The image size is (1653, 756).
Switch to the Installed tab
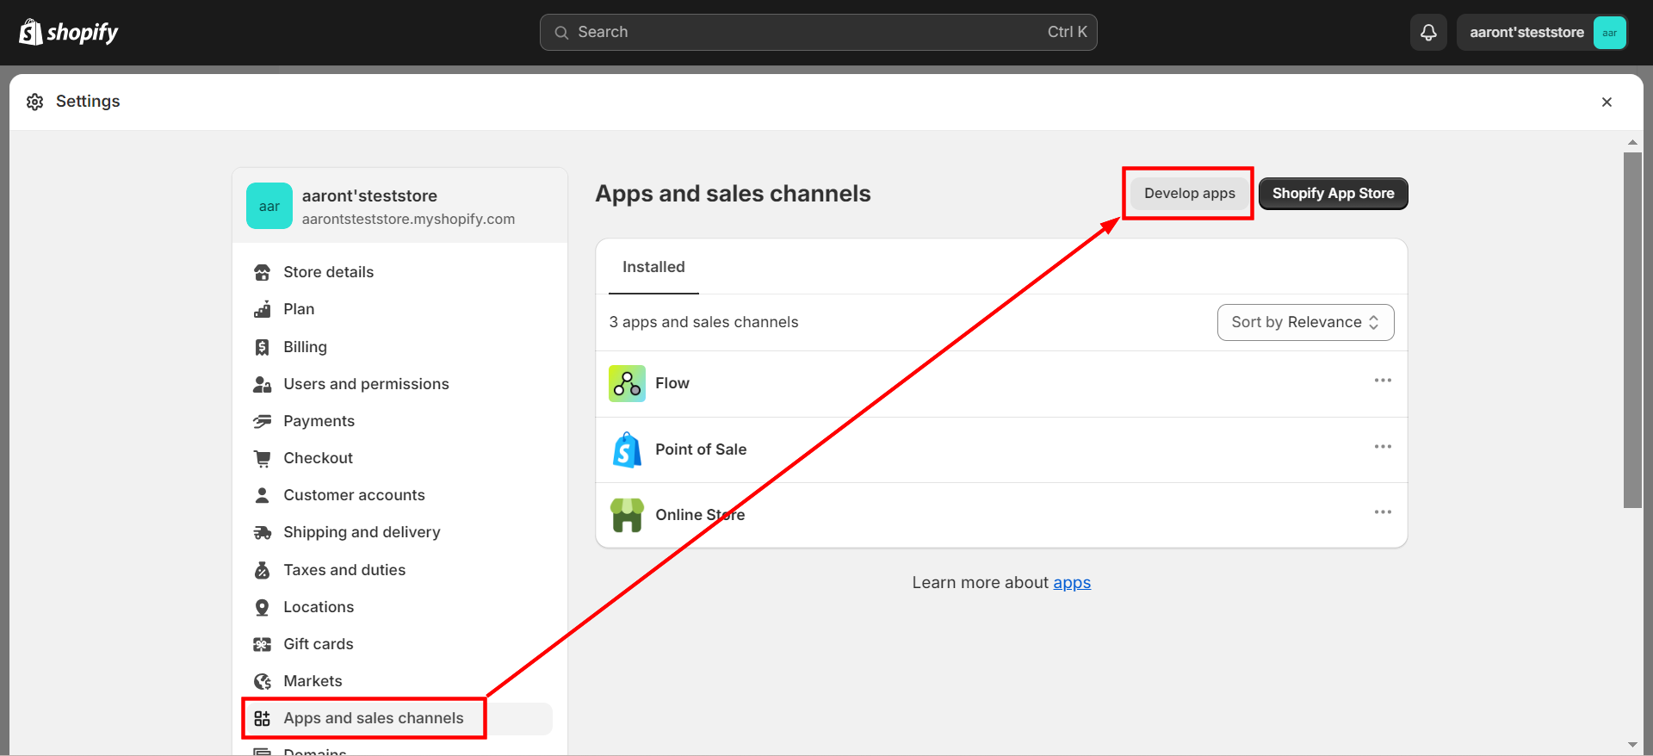(653, 267)
